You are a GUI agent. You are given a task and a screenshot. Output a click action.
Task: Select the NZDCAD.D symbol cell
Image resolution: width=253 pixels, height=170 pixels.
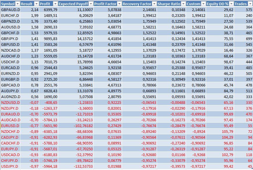[x=10, y=50]
